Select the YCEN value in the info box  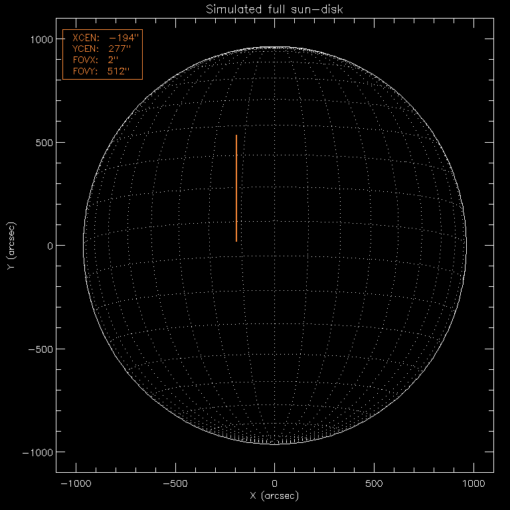[120, 49]
